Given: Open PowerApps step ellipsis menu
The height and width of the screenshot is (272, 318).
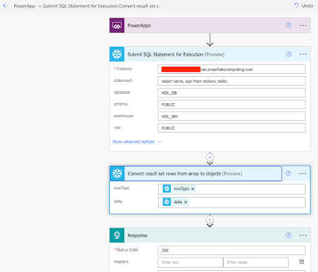Looking at the screenshot, I should pyautogui.click(x=303, y=25).
